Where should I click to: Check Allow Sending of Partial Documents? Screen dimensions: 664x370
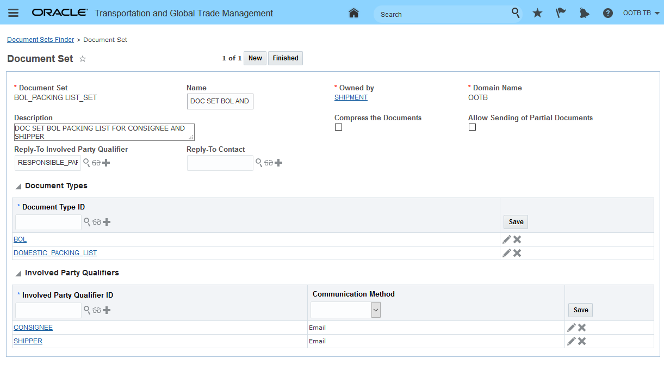[x=472, y=127]
